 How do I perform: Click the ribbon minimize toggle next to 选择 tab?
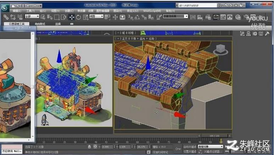[x=72, y=24]
